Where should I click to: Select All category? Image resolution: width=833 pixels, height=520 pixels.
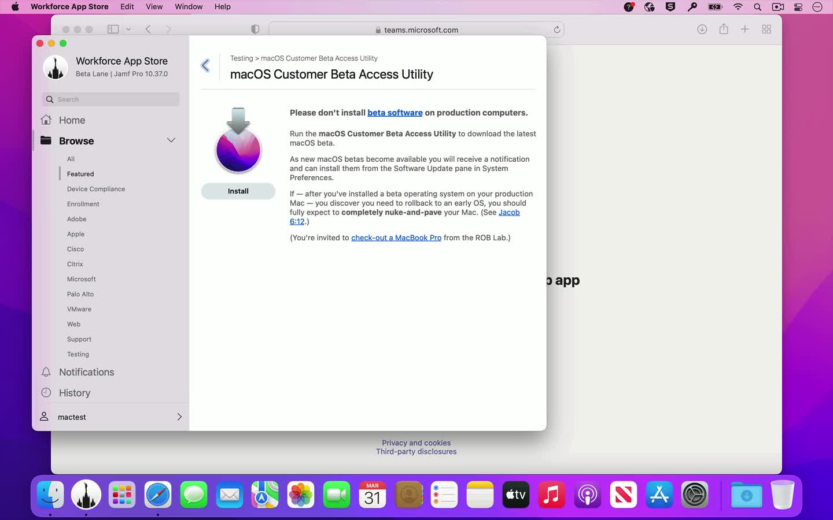pyautogui.click(x=71, y=159)
